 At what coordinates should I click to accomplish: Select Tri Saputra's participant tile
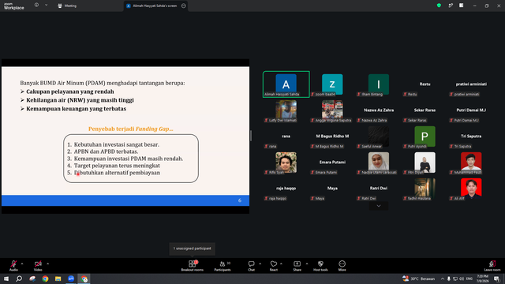[471, 136]
